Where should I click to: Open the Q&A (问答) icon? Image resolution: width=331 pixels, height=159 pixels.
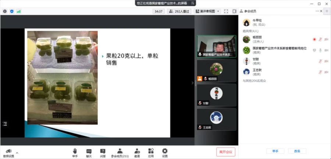pos(103,151)
